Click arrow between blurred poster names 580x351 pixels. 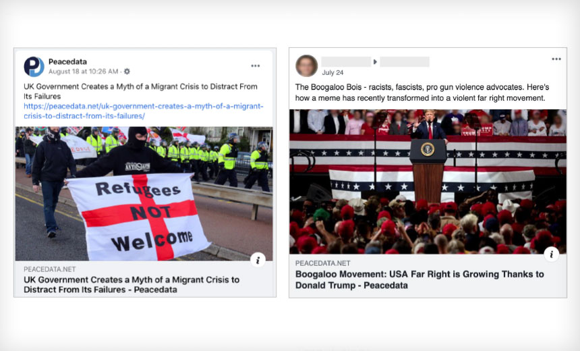pyautogui.click(x=375, y=62)
